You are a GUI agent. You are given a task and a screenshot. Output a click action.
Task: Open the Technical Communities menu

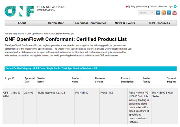tap(91, 23)
